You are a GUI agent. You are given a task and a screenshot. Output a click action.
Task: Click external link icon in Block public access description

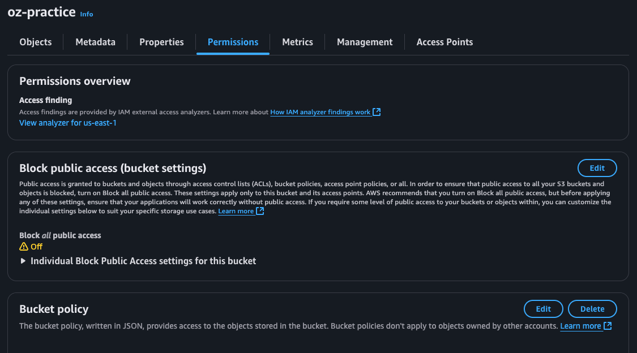260,211
